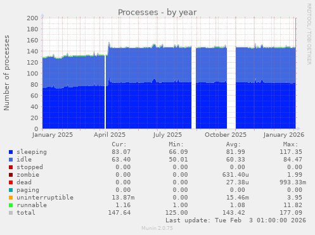Click the 'January 2026' x-axis label
The width and height of the screenshot is (315, 235).
pyautogui.click(x=284, y=135)
